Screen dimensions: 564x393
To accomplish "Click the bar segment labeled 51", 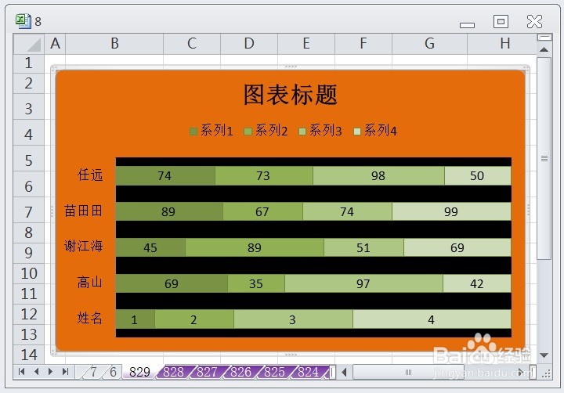I will click(x=363, y=247).
